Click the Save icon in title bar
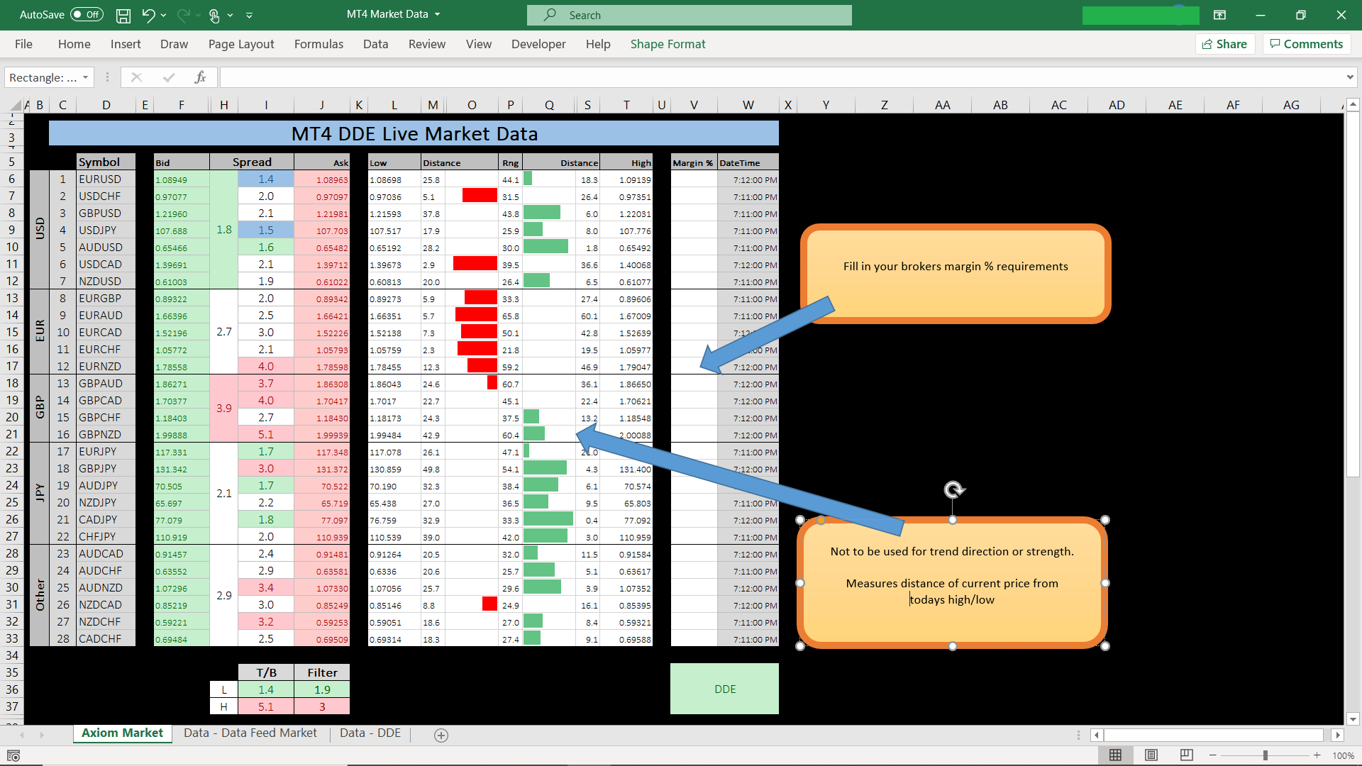 [123, 15]
